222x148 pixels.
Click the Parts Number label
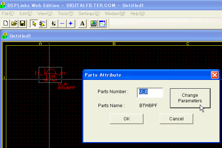pos(113,92)
